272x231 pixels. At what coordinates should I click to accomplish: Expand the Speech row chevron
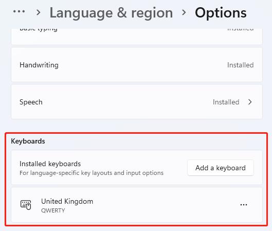pos(250,102)
